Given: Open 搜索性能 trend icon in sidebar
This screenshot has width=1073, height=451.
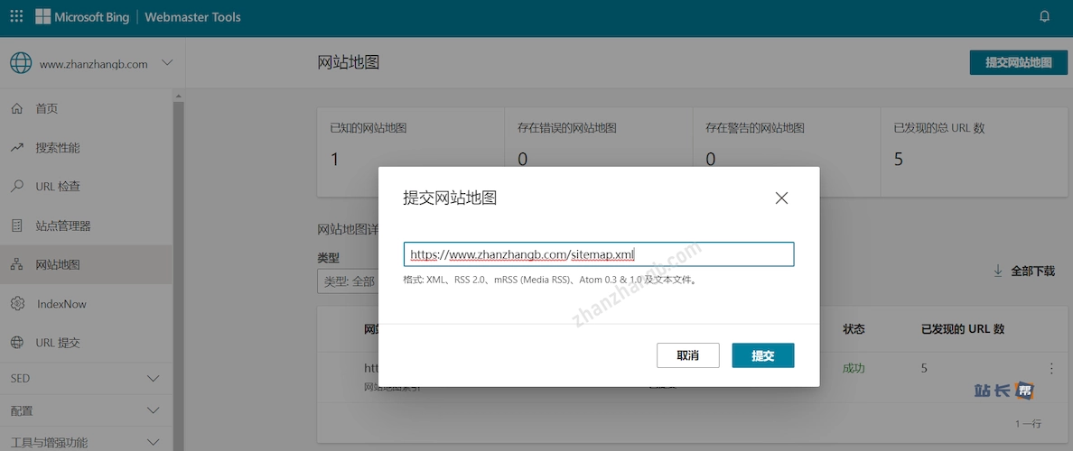Looking at the screenshot, I should pyautogui.click(x=17, y=147).
